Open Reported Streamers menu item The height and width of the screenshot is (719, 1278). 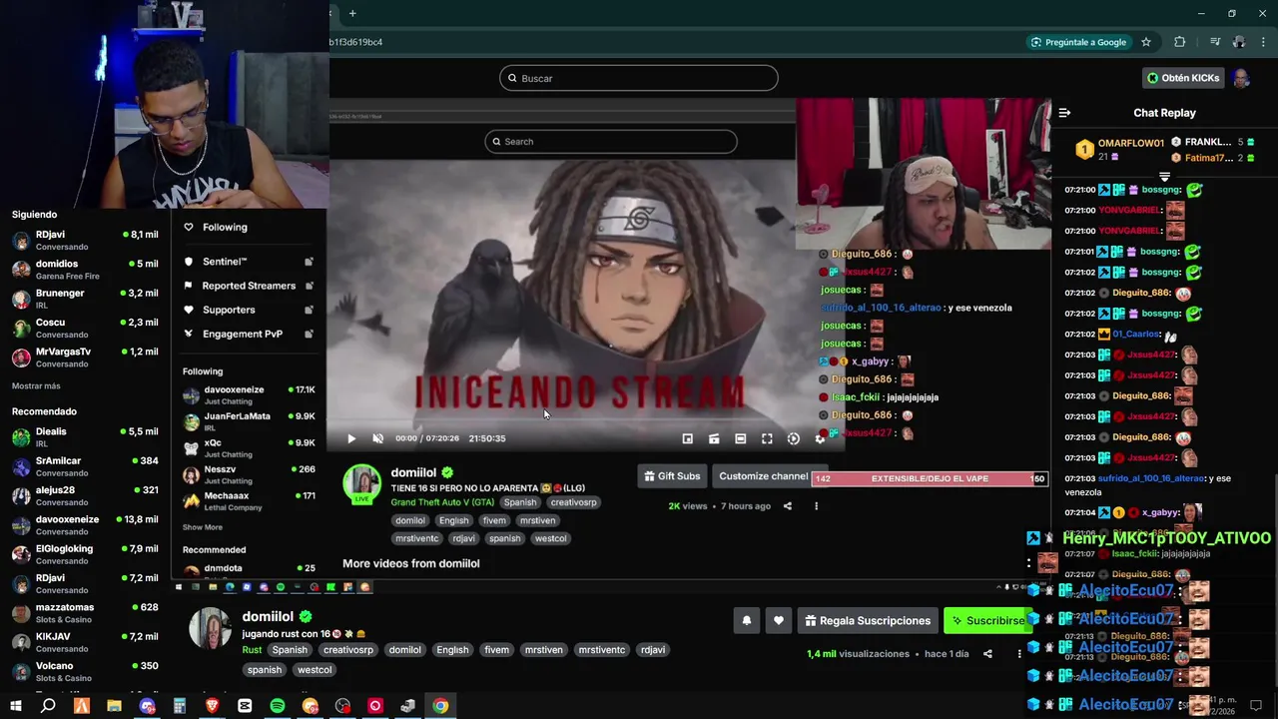[249, 286]
